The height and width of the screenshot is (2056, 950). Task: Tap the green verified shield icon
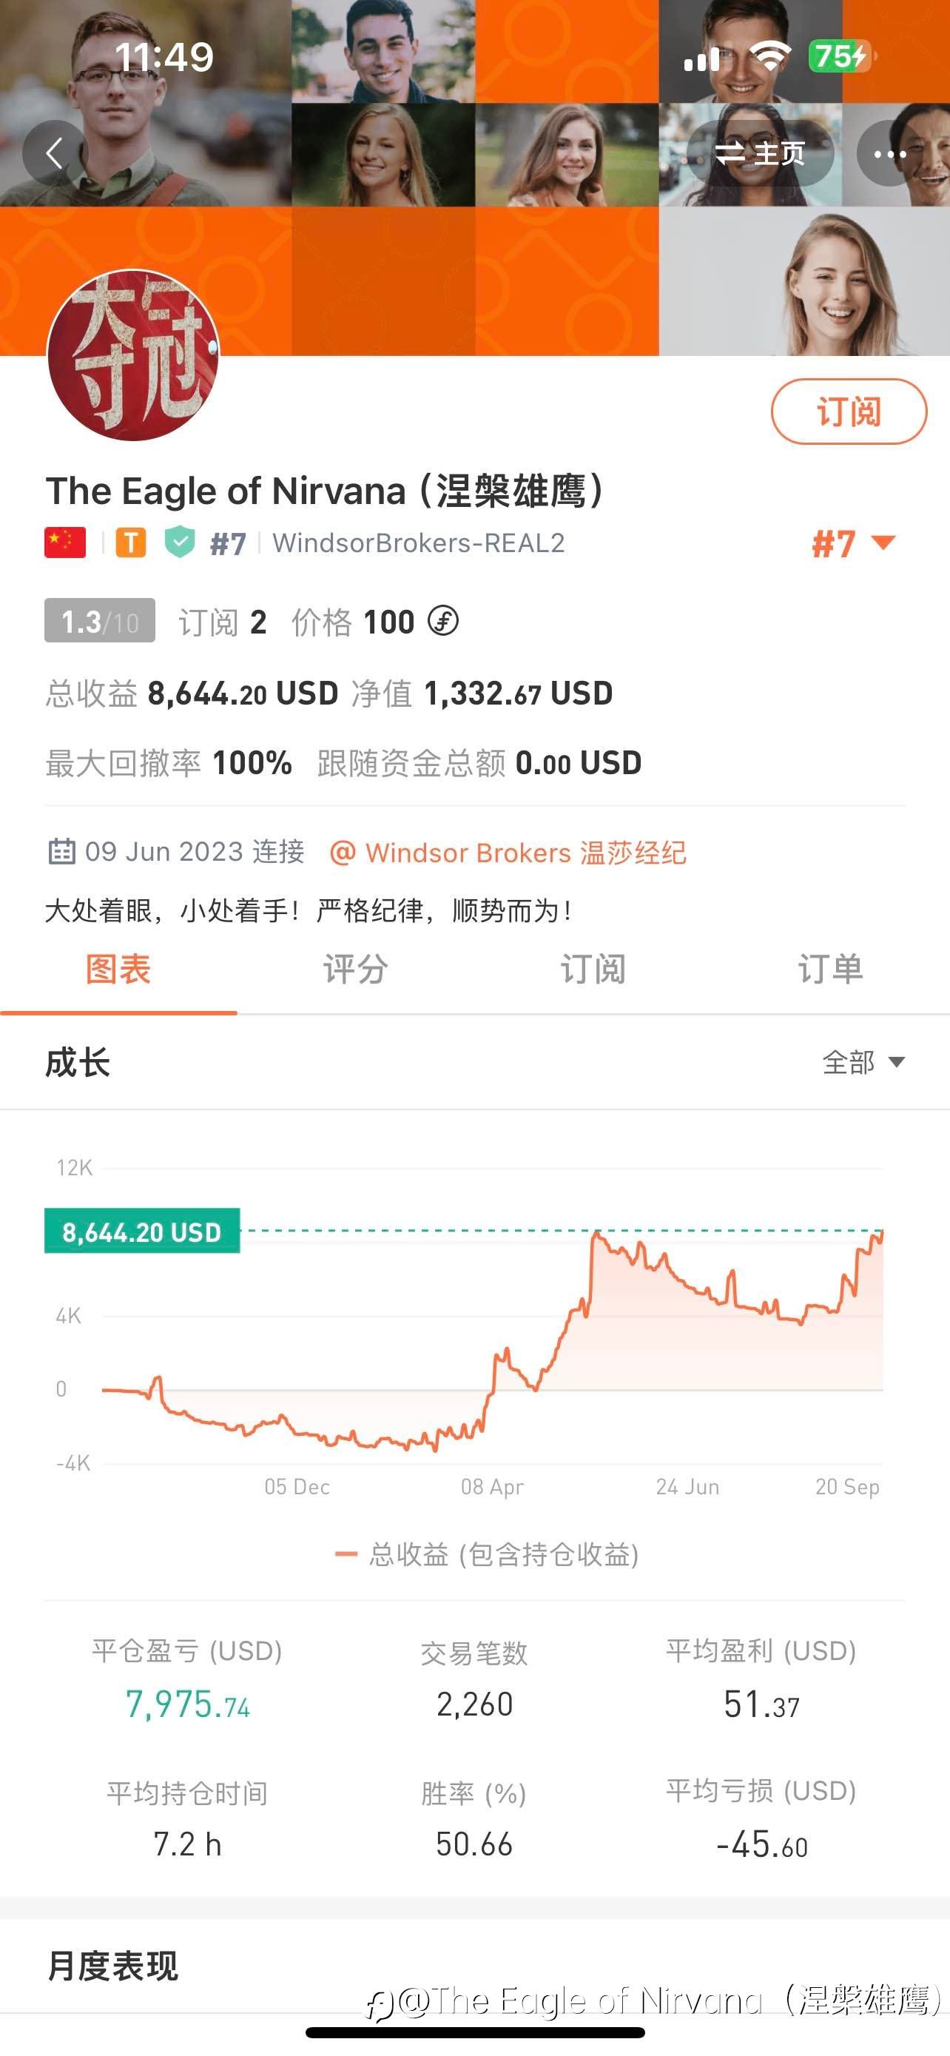(x=180, y=542)
